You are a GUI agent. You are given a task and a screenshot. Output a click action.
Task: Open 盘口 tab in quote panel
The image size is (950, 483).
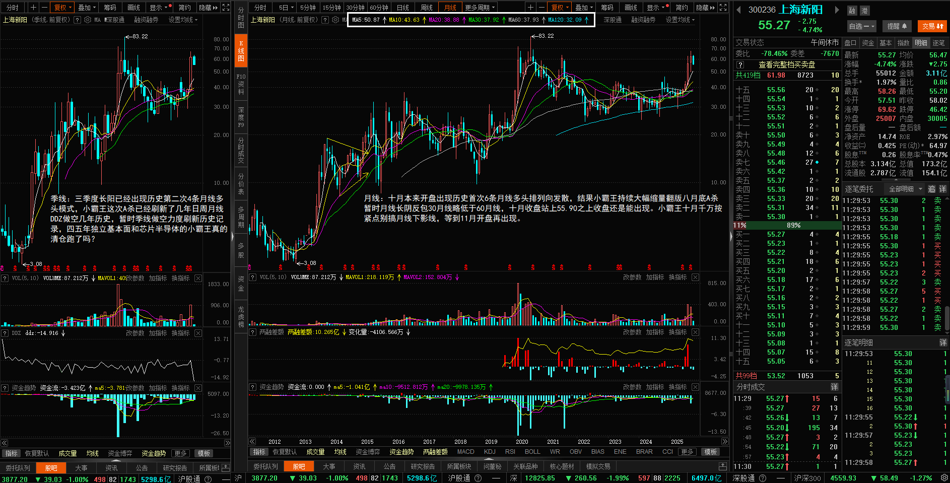tap(850, 43)
